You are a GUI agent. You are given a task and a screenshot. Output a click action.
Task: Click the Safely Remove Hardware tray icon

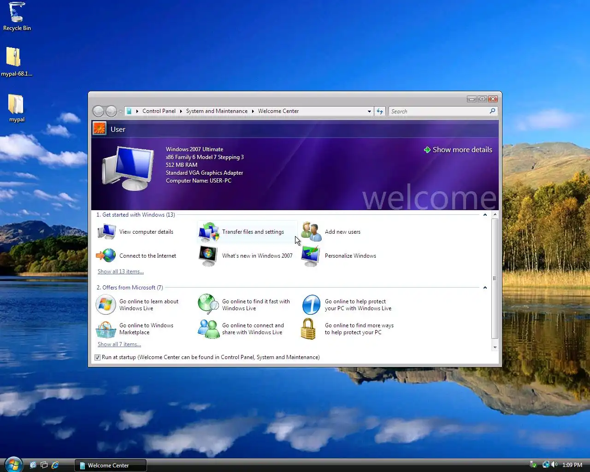click(x=533, y=465)
